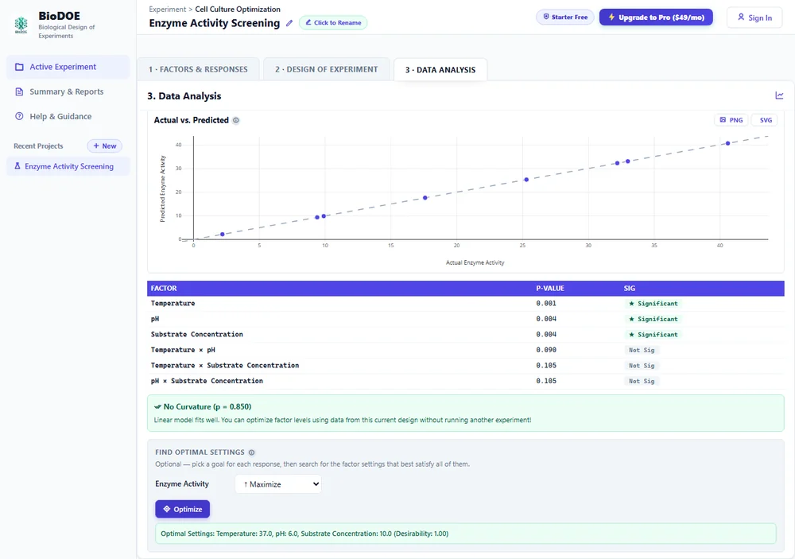Select the Data Analysis tab
Screen dimensions: 795x559
click(440, 70)
